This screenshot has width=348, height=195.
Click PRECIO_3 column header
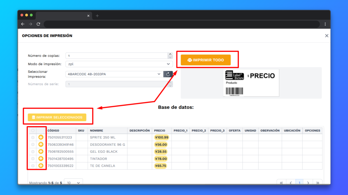point(217,130)
